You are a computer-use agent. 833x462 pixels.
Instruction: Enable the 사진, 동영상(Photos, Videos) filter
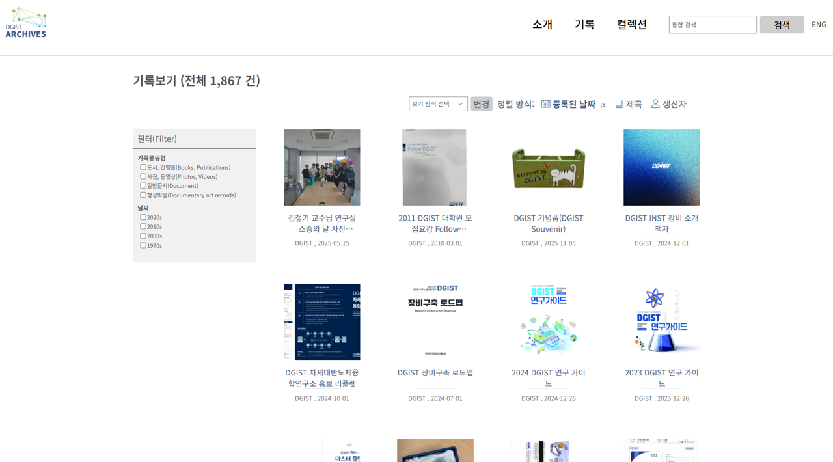pos(143,176)
